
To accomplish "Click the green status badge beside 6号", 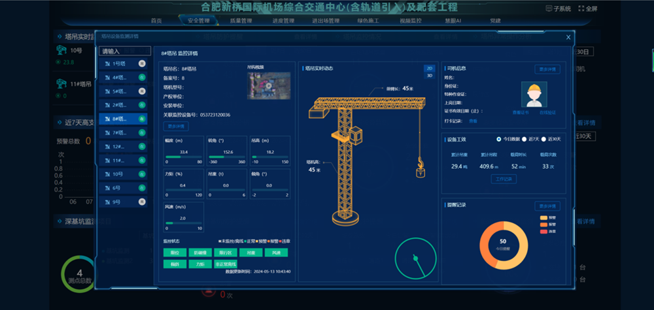I will click(x=141, y=188).
